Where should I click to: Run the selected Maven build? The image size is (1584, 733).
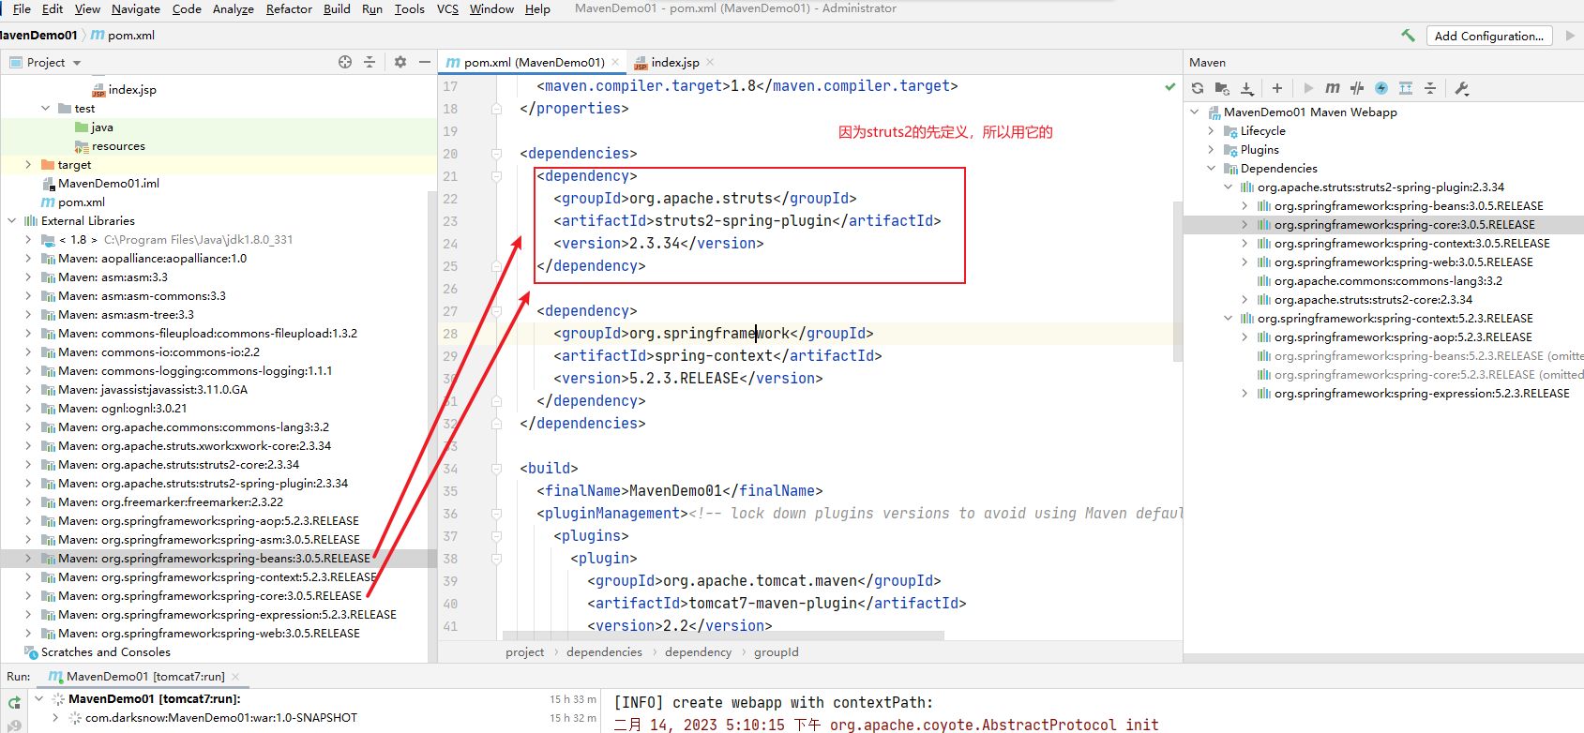point(1308,88)
